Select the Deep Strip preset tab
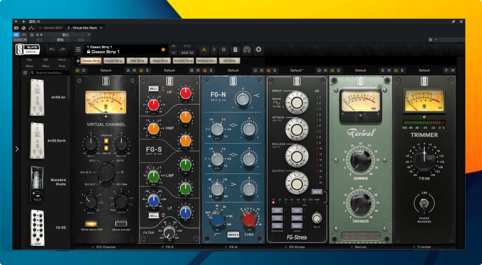The height and width of the screenshot is (265, 482). point(160,61)
